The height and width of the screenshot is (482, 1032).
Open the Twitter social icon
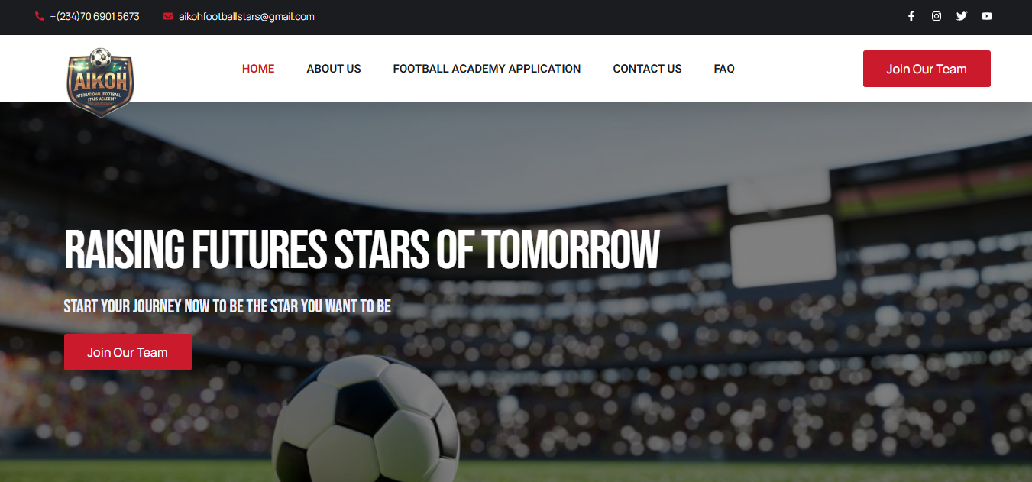point(962,16)
